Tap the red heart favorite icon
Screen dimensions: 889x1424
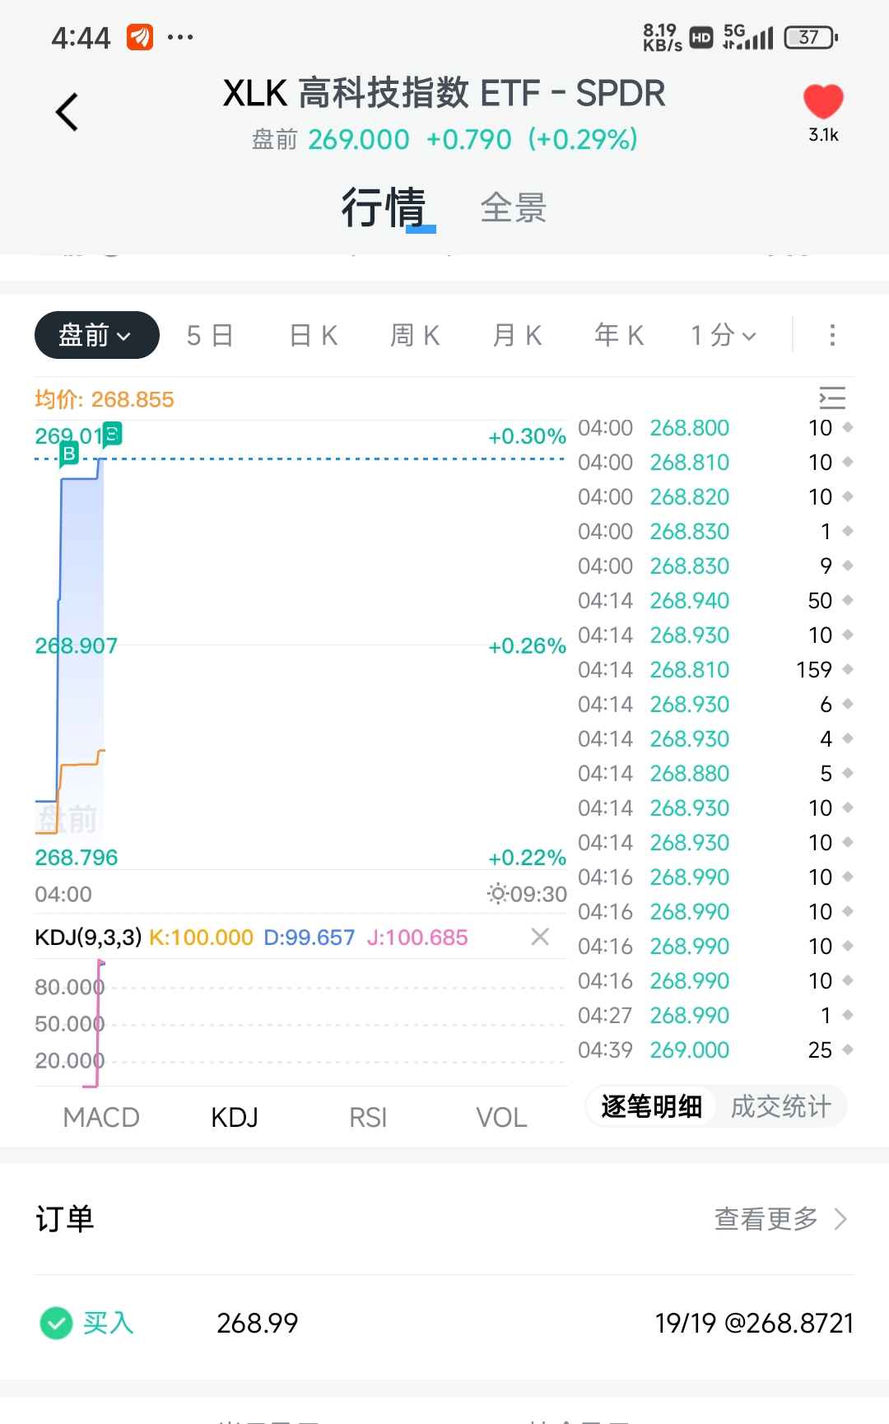click(823, 102)
